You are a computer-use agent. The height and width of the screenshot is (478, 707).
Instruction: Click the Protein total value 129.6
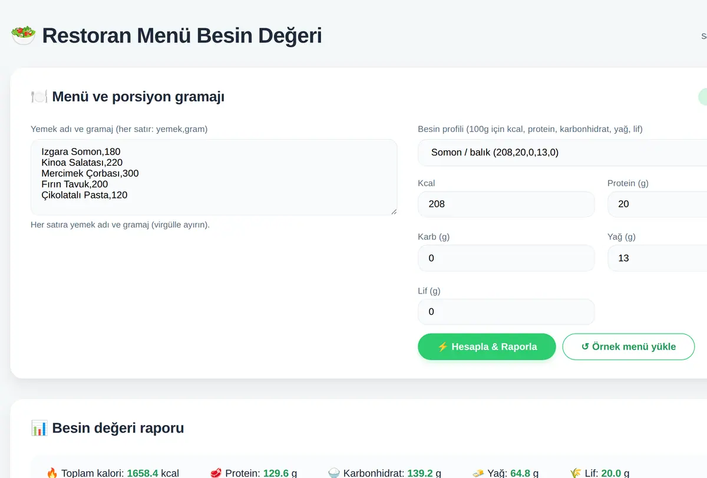276,473
